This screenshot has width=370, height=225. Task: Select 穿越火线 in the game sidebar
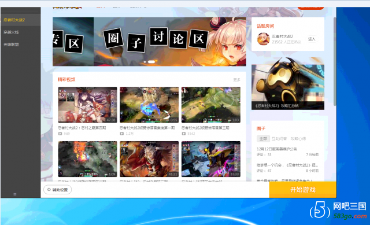click(11, 32)
